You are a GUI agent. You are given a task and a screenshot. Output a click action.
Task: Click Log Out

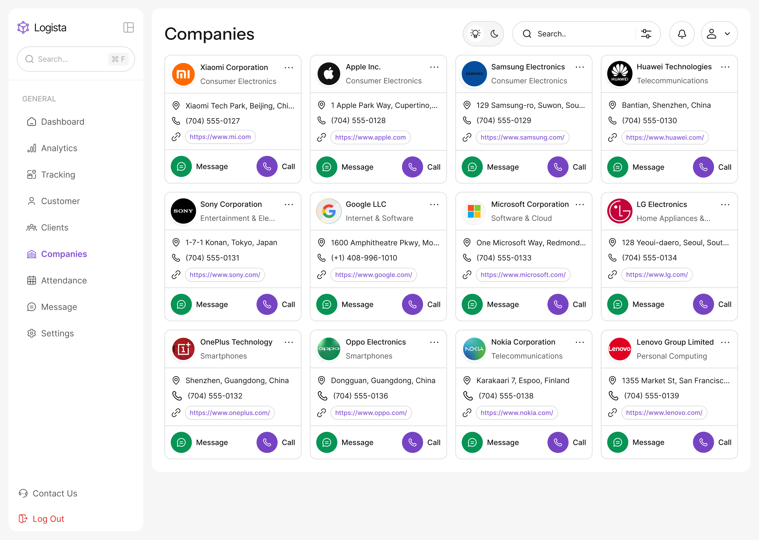(42, 519)
